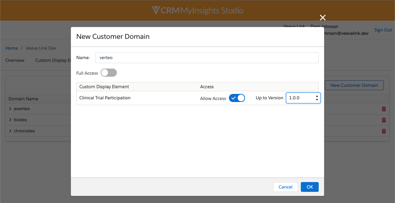Screen dimensions: 395x203
Task: Go to Home via breadcrumb link
Action: coord(11,48)
